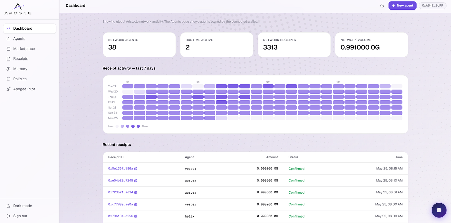Click the Receipt ID column header

coord(116,157)
